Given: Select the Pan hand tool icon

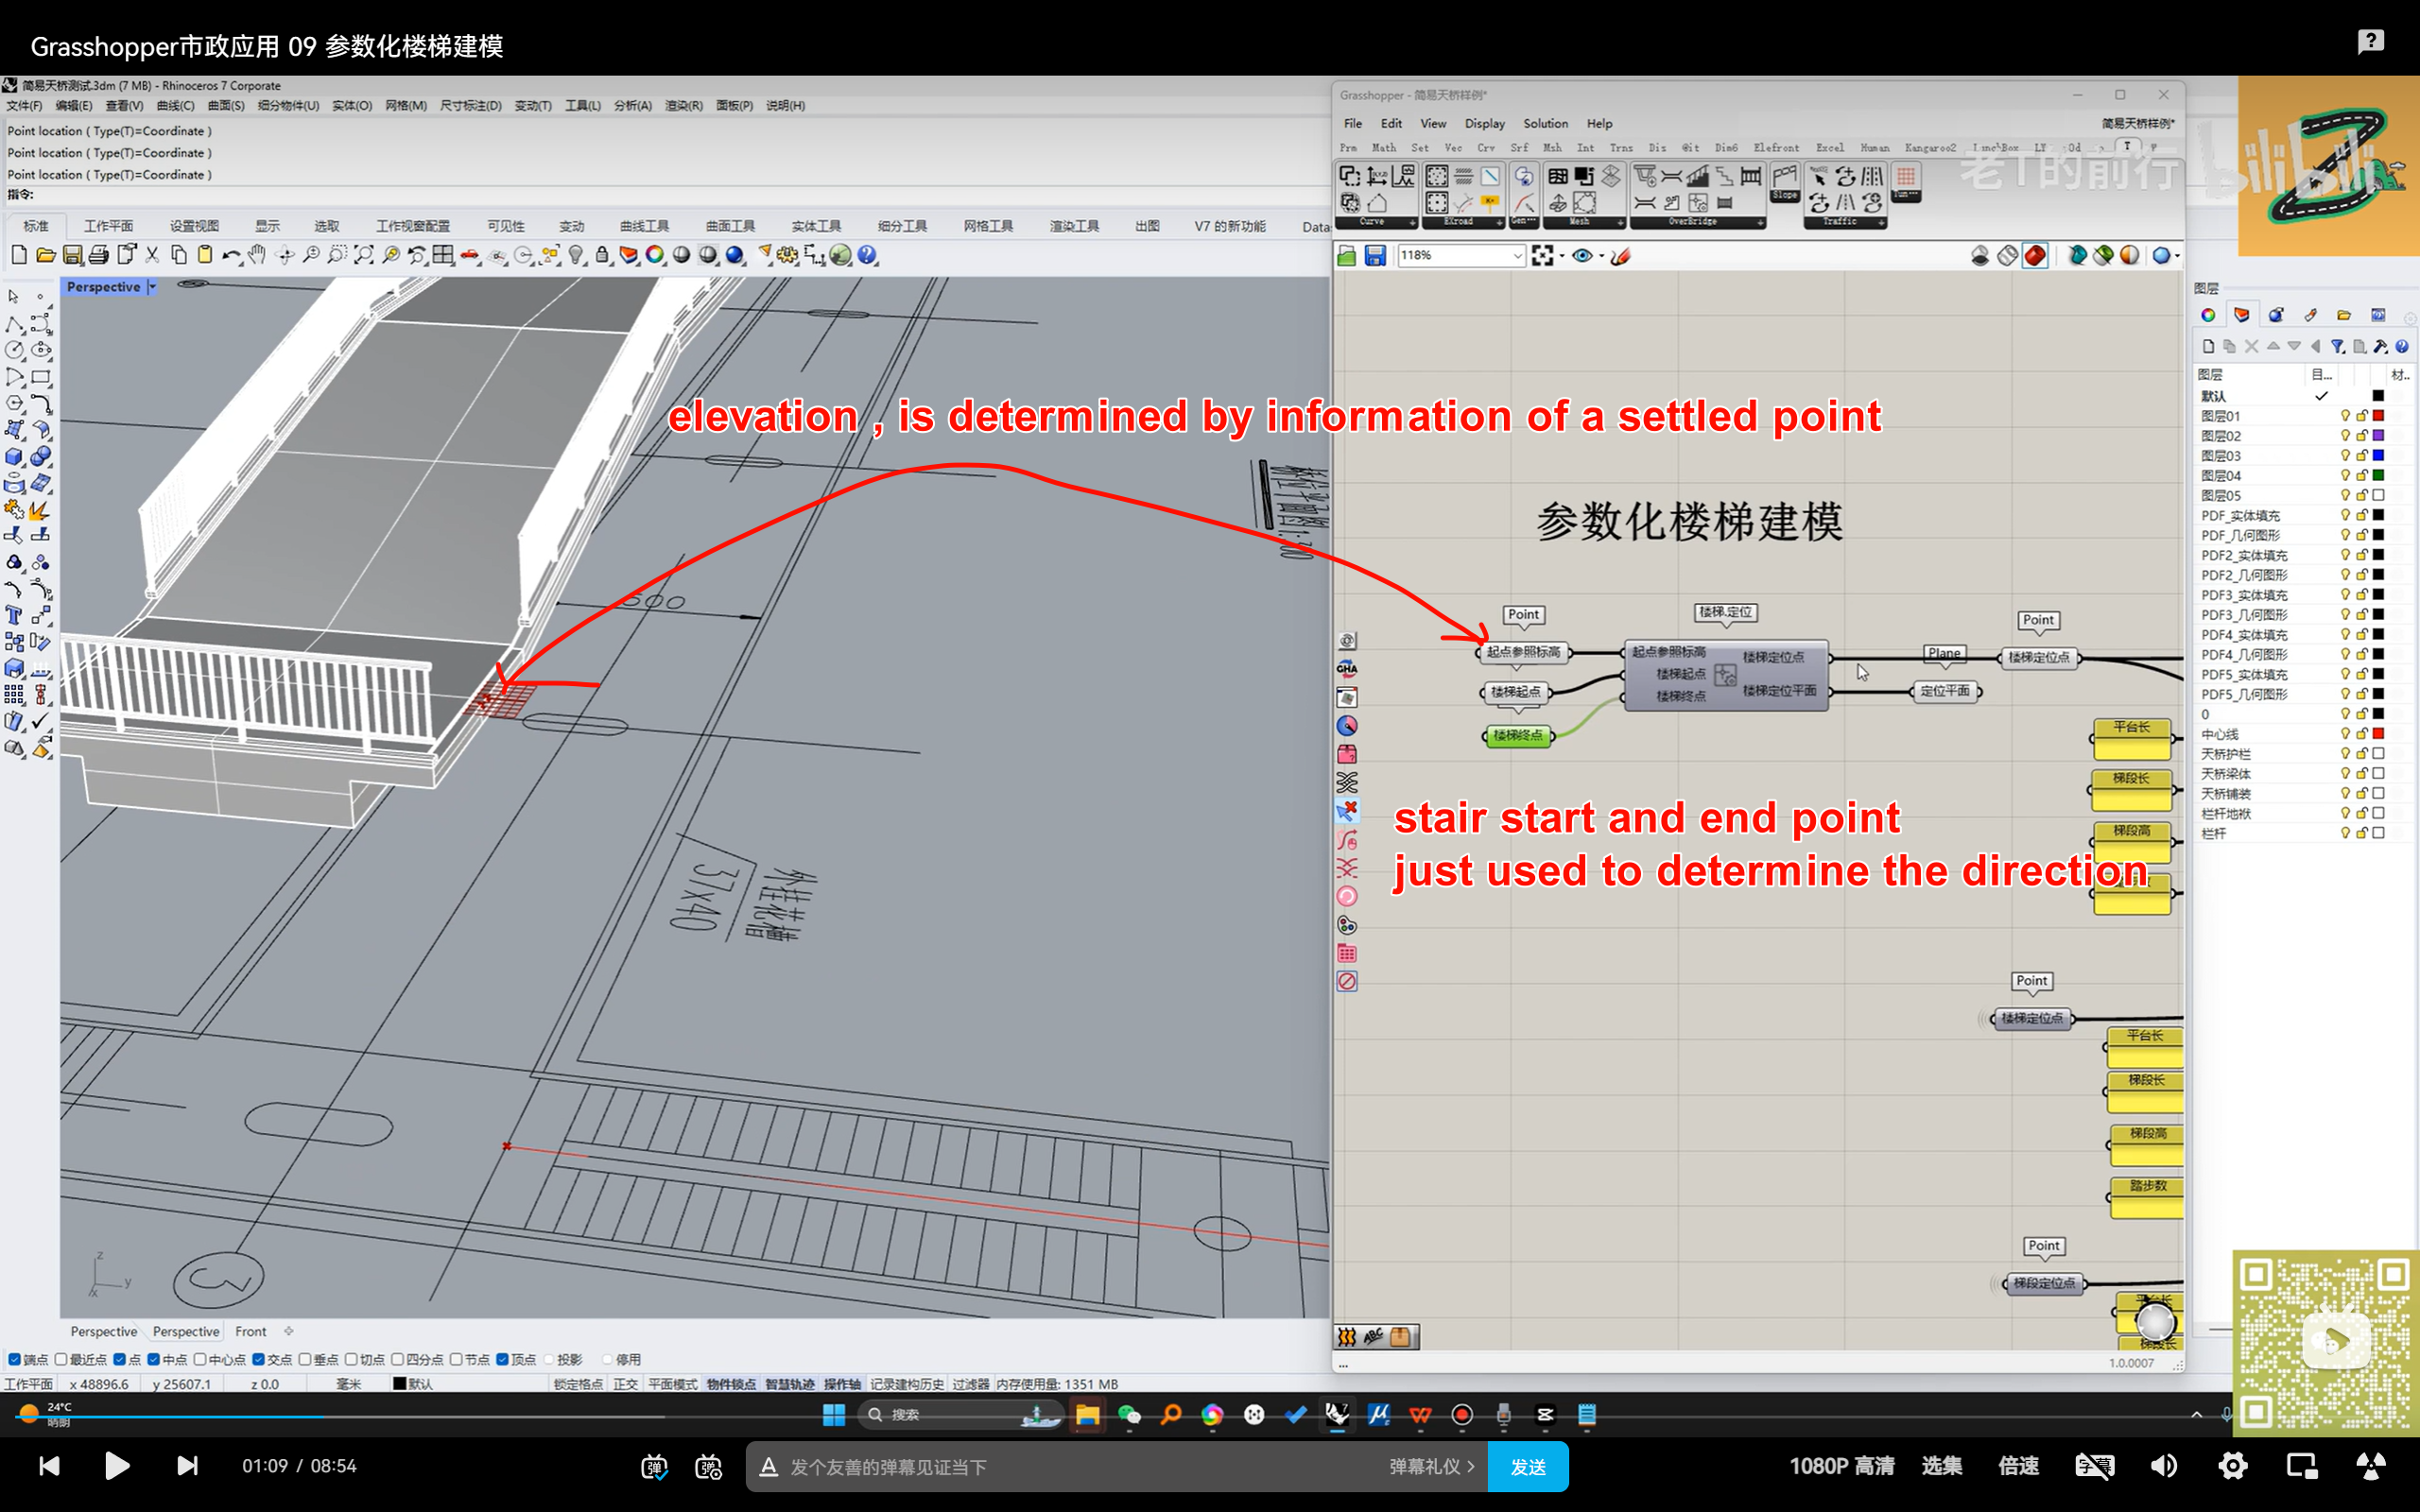Looking at the screenshot, I should tap(257, 255).
